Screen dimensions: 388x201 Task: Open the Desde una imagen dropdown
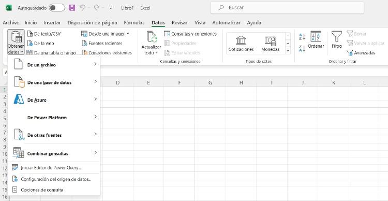tap(106, 34)
